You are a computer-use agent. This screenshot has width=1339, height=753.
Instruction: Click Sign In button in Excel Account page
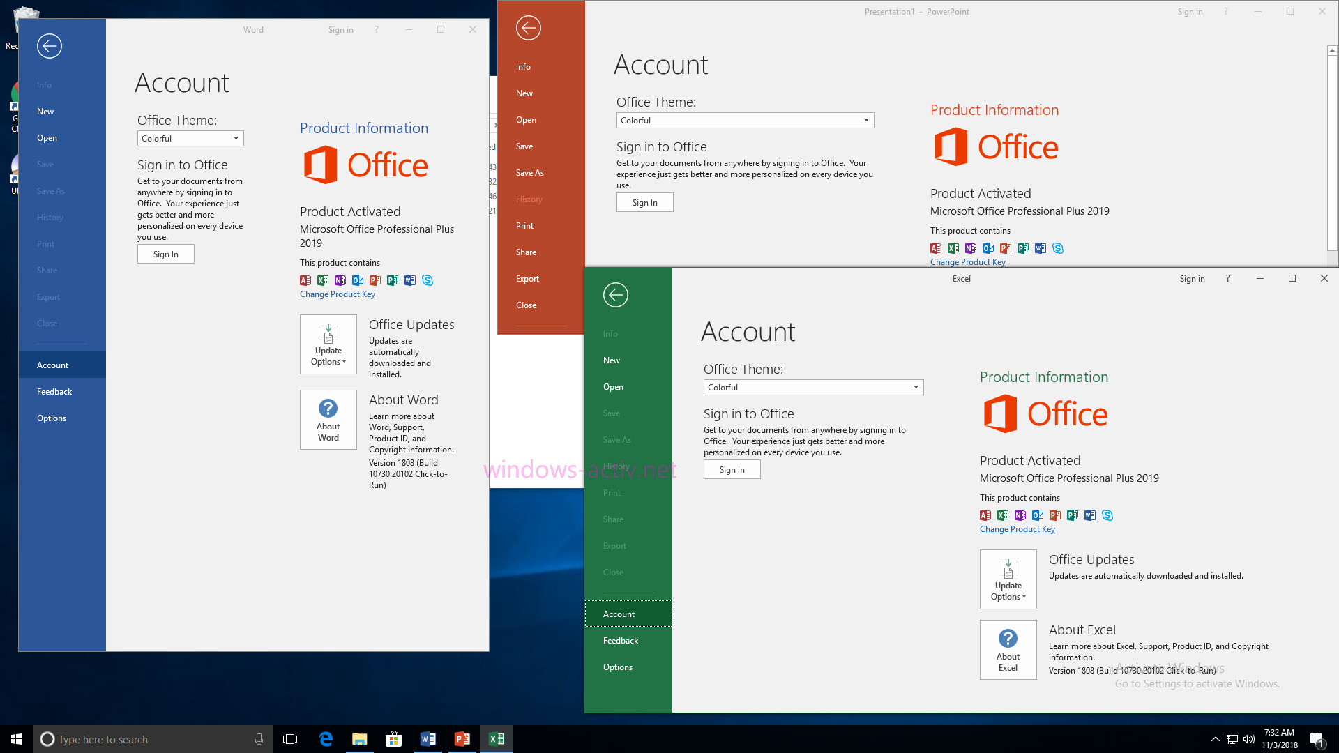731,469
